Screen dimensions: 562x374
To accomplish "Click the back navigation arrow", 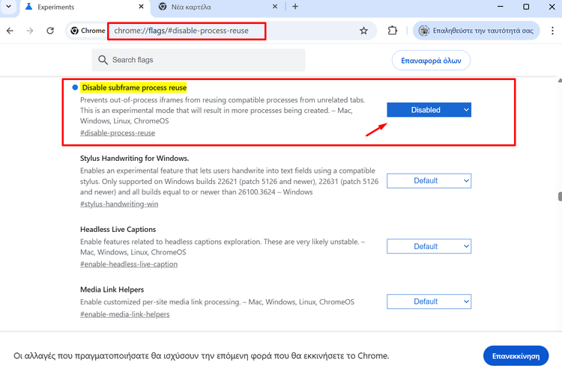I will point(10,31).
